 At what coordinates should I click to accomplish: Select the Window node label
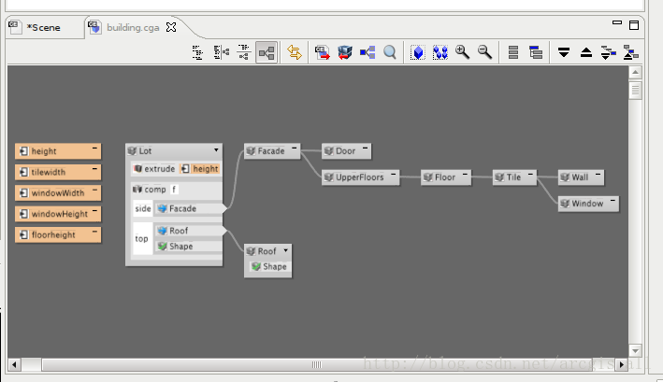(587, 204)
